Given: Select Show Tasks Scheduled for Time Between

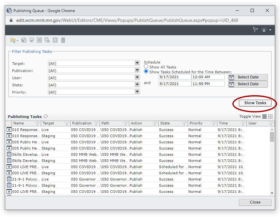Looking at the screenshot, I should pyautogui.click(x=146, y=72).
